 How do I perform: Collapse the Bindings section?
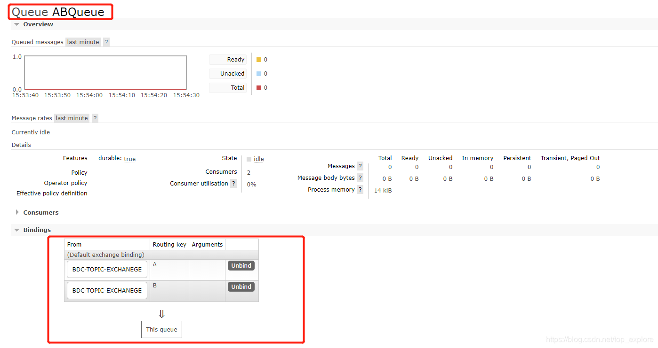tap(16, 230)
